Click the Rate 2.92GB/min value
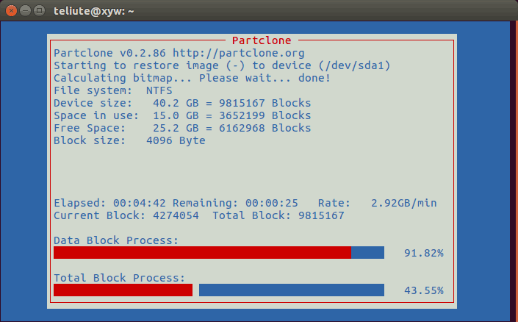 [403, 203]
